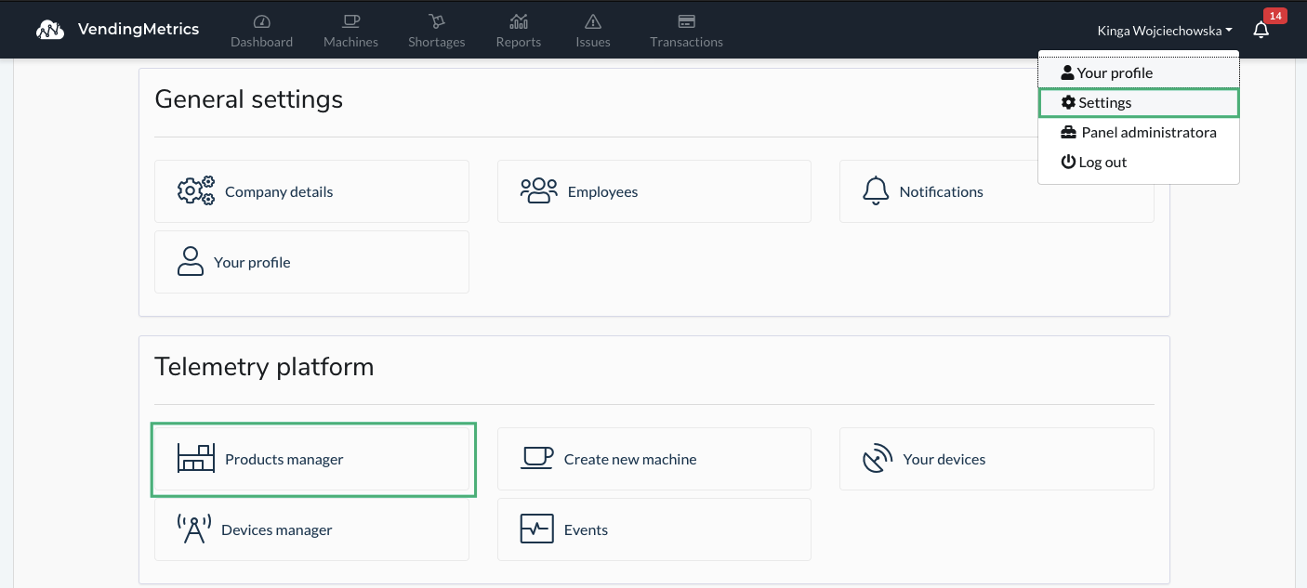Open the Shortages navigation item
Image resolution: width=1307 pixels, height=588 pixels.
click(437, 30)
